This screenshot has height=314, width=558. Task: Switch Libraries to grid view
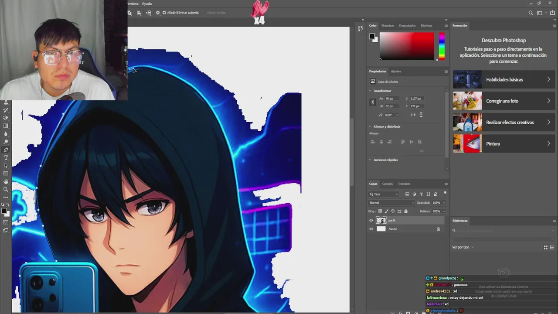545,247
